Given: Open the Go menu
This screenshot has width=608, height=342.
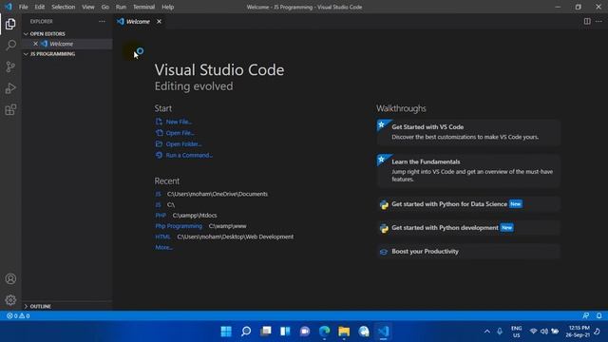Looking at the screenshot, I should point(105,7).
